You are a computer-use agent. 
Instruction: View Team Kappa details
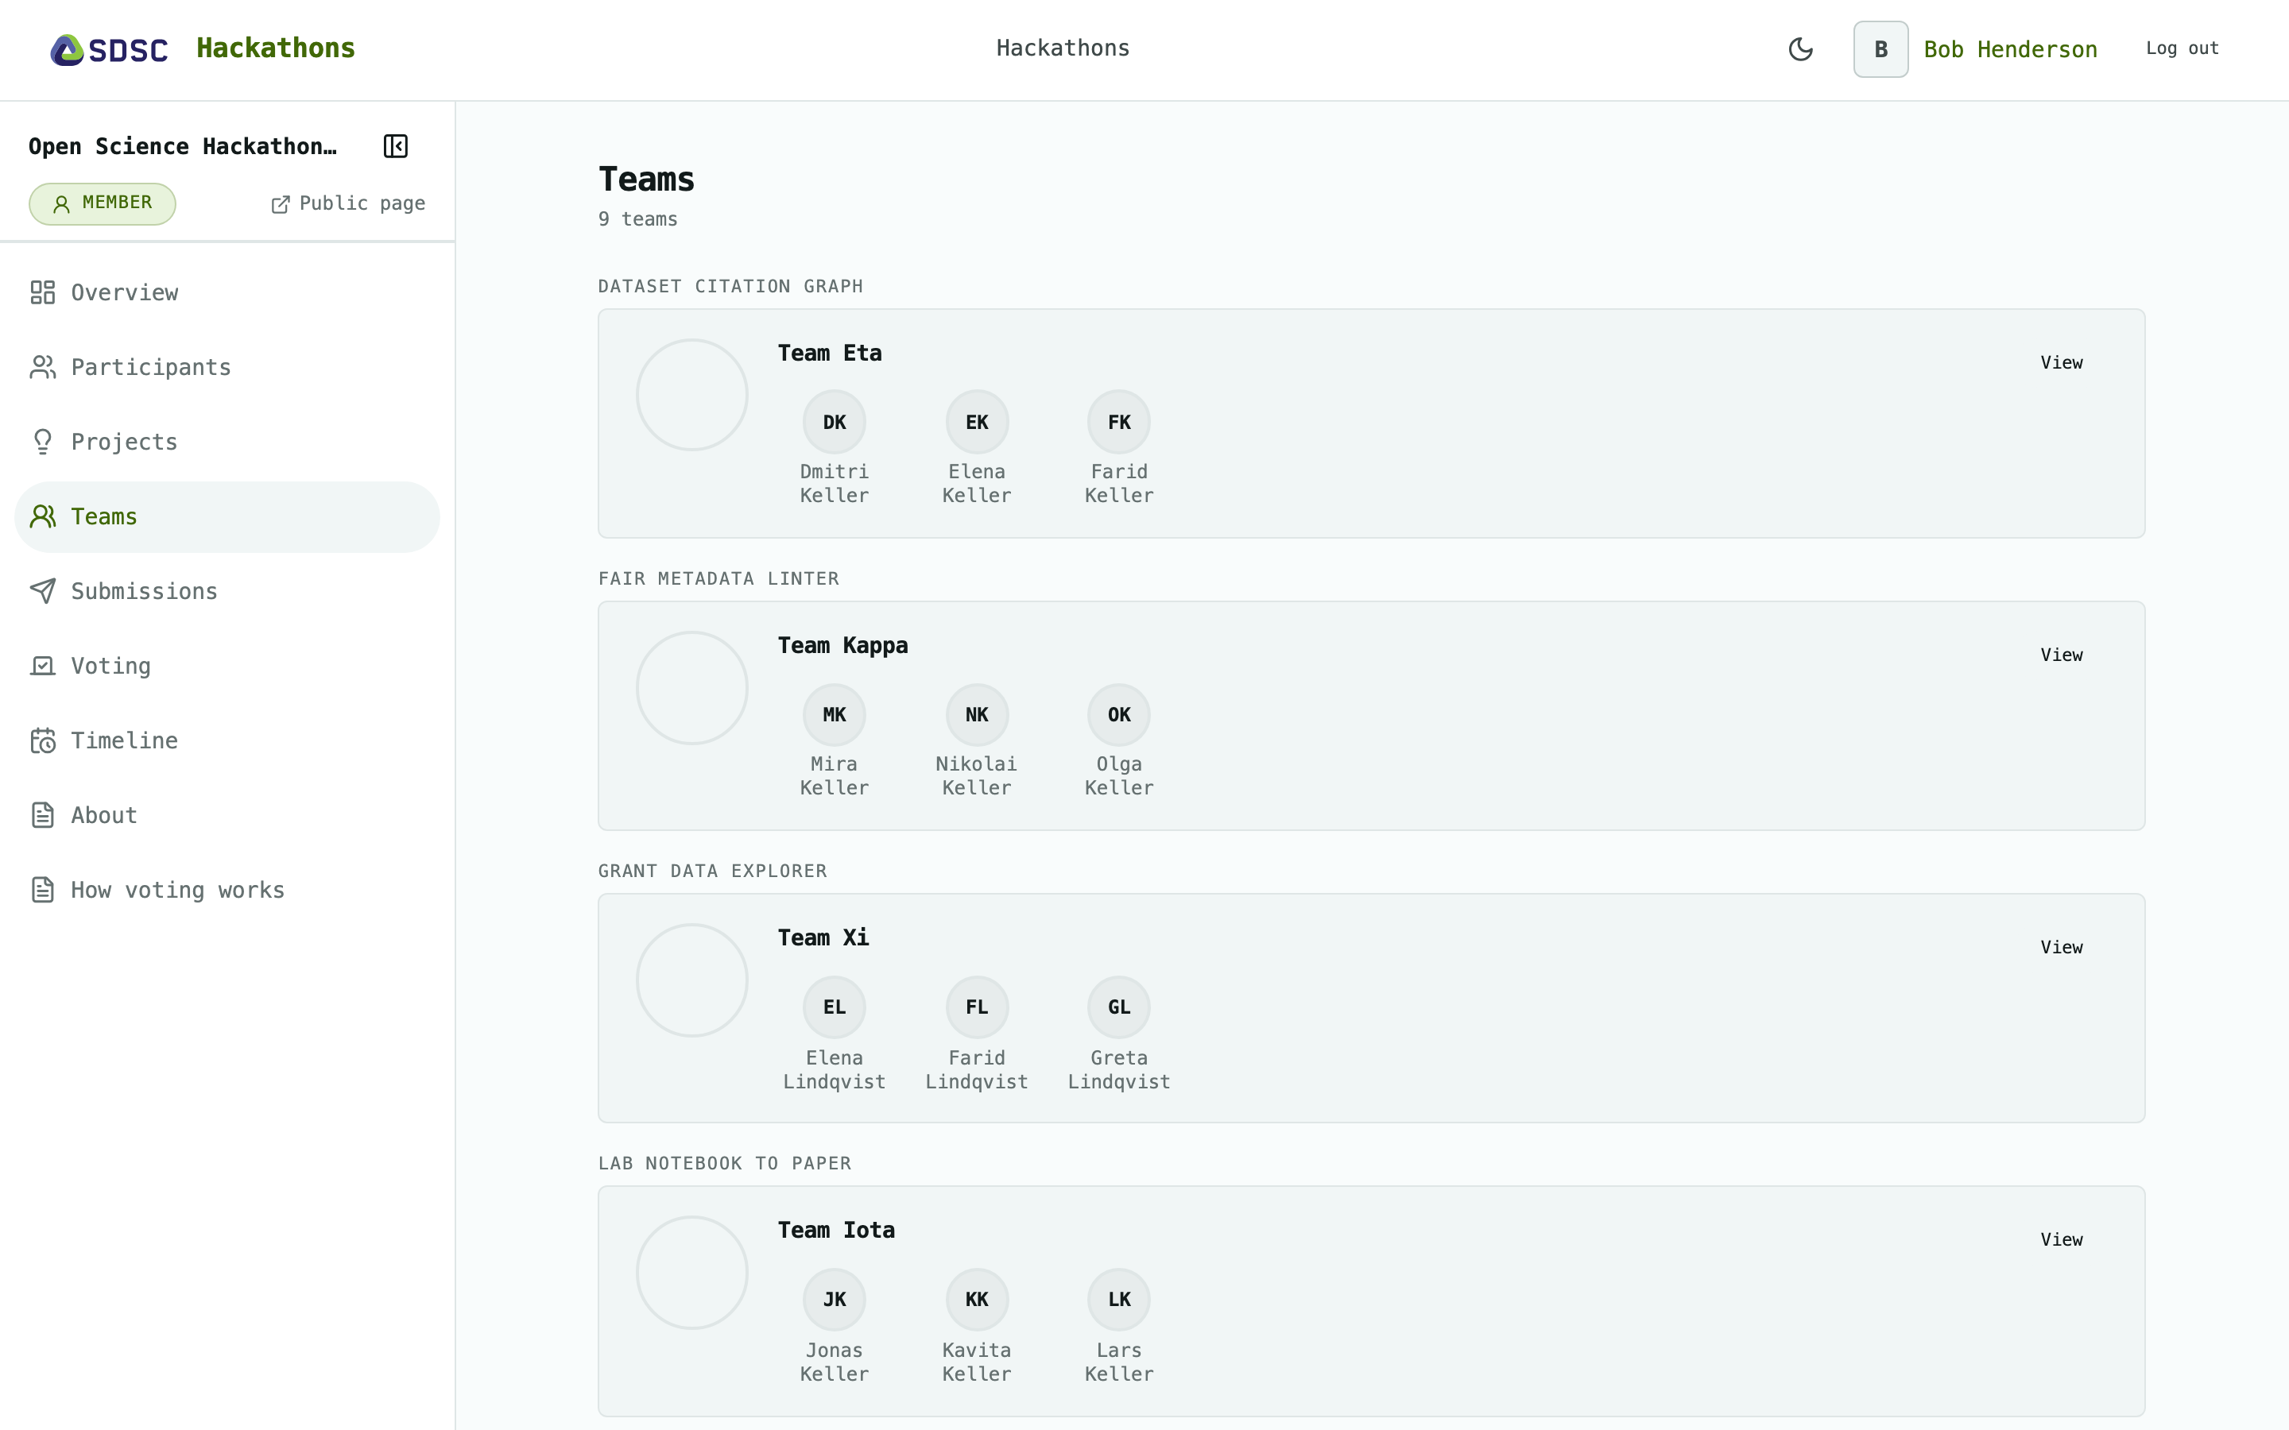(x=2061, y=655)
